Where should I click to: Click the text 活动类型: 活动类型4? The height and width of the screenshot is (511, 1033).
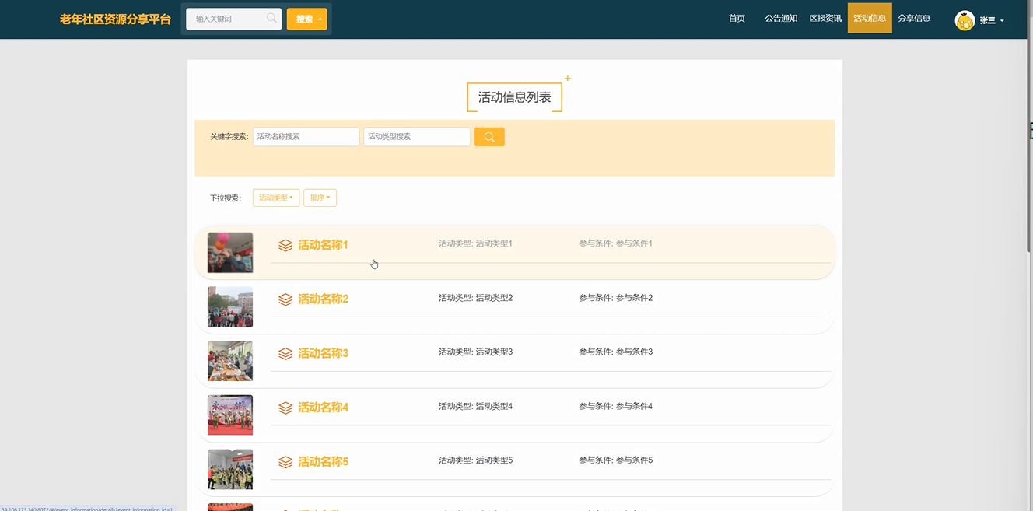pyautogui.click(x=475, y=406)
